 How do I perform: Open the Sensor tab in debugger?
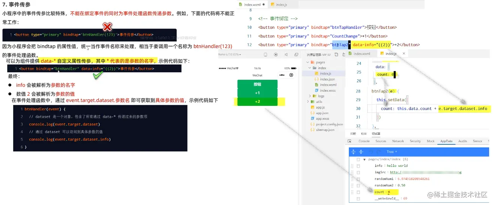[477, 141]
